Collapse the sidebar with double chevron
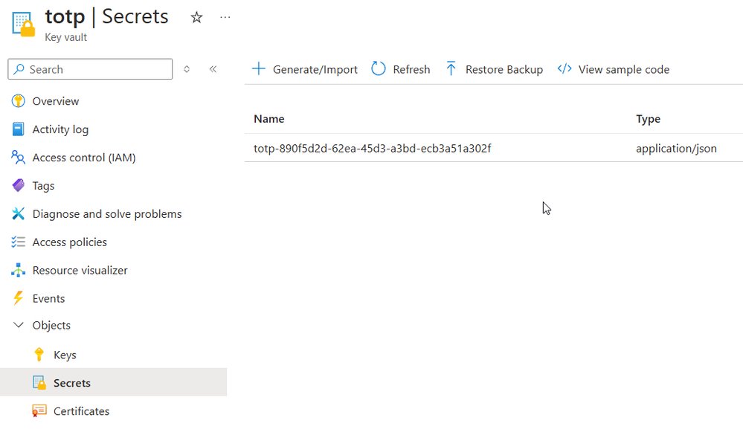 pos(213,68)
